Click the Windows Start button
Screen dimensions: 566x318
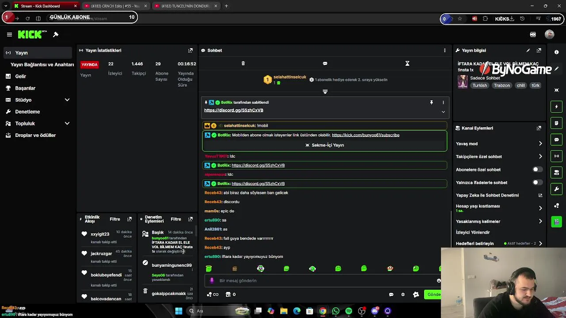pyautogui.click(x=179, y=311)
